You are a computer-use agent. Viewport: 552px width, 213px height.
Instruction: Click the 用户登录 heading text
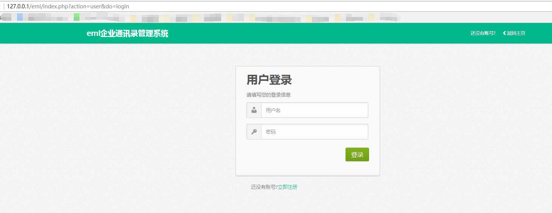269,80
